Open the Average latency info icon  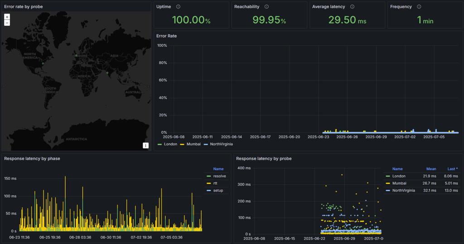coord(352,6)
